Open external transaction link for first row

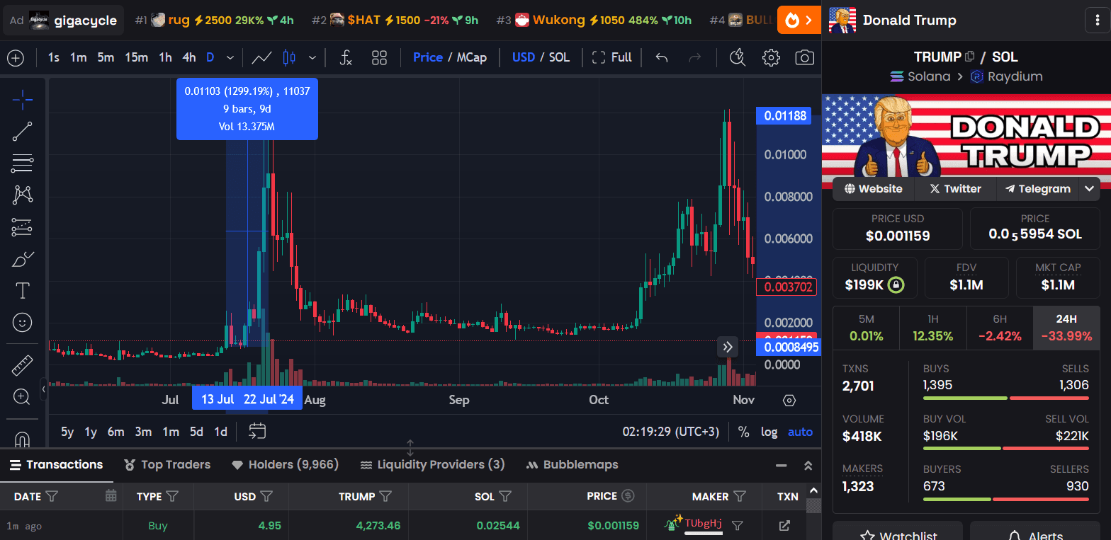pos(784,526)
